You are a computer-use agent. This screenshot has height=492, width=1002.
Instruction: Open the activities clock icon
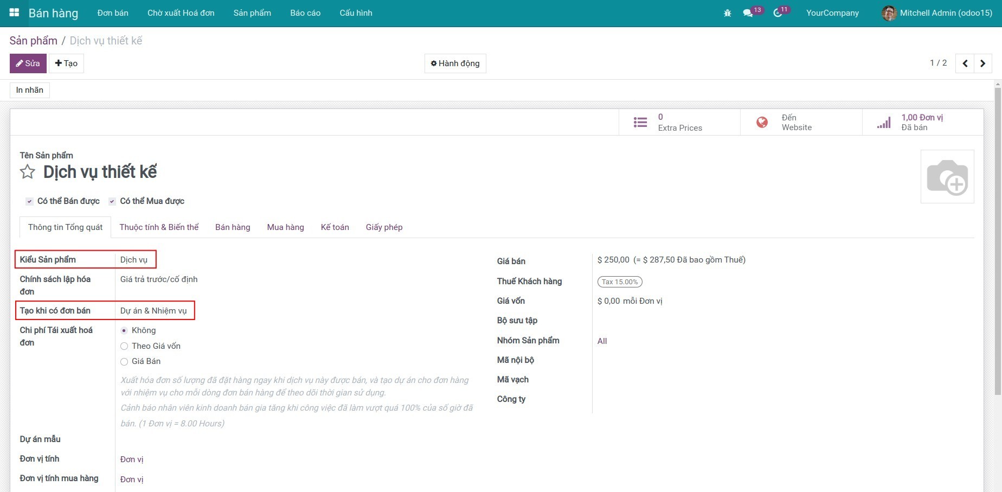[778, 13]
